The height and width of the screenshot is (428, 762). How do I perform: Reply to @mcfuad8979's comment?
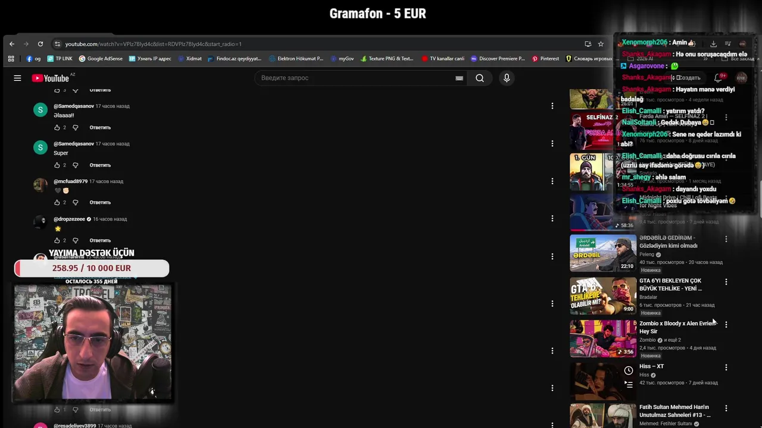(100, 202)
